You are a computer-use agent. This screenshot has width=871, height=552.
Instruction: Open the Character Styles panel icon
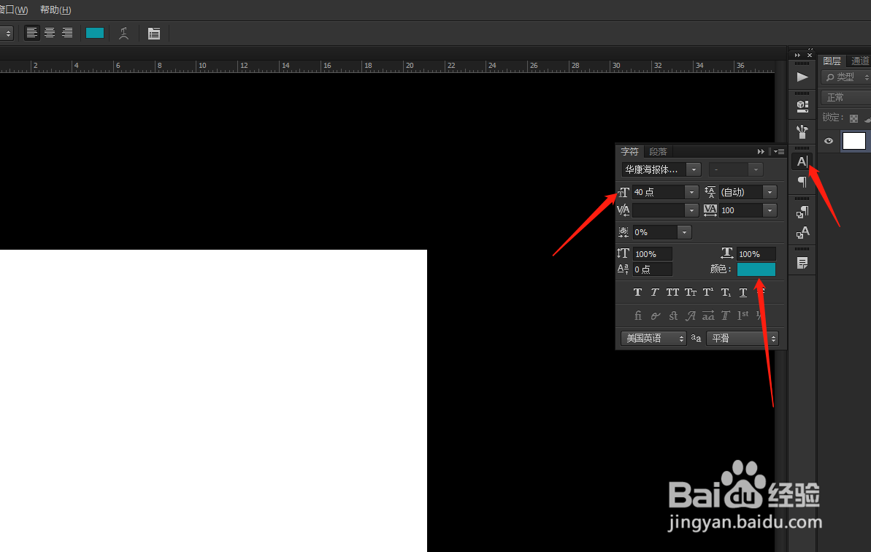pos(802,233)
